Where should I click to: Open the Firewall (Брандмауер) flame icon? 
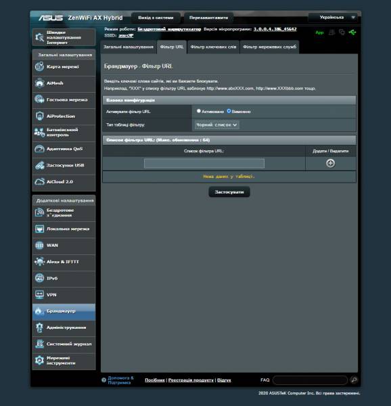tap(39, 311)
